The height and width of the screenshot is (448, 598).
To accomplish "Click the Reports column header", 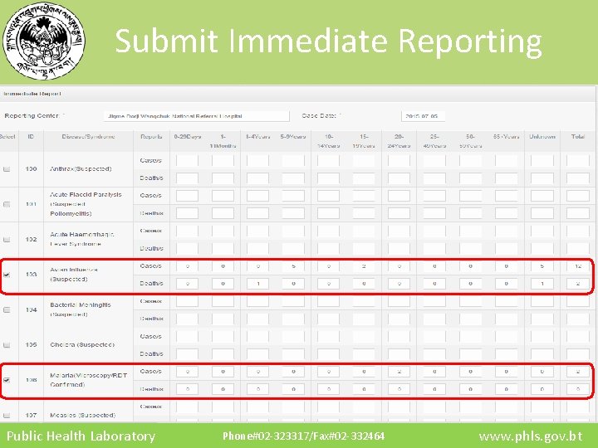I will click(151, 136).
